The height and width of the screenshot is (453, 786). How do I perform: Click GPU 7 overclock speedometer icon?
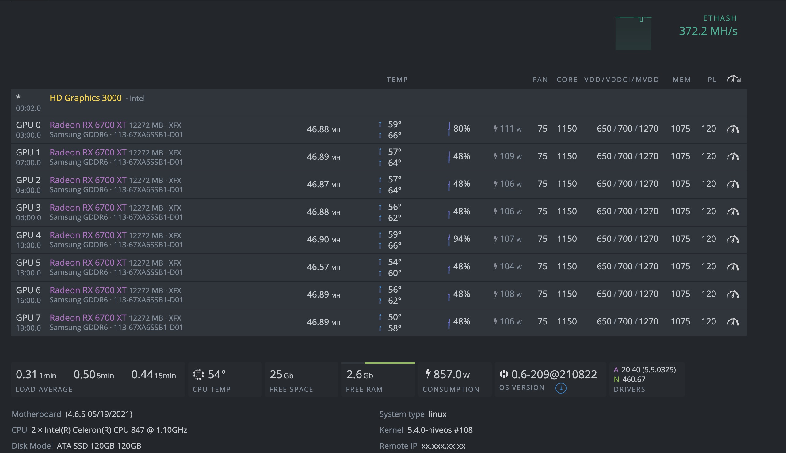tap(733, 322)
